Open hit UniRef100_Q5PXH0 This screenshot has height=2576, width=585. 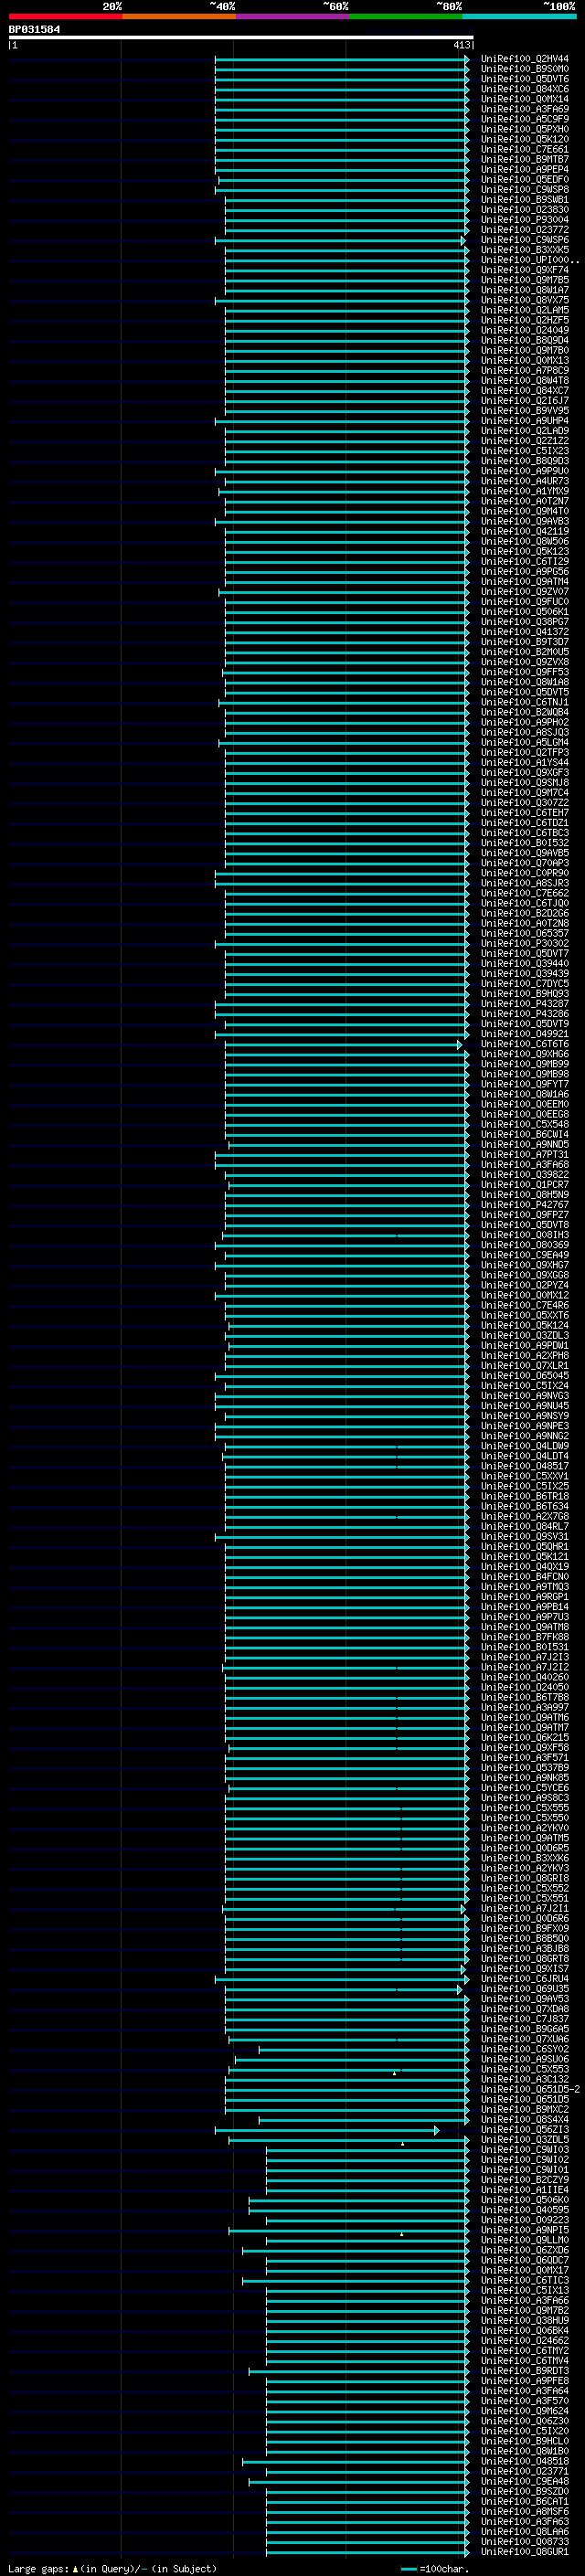525,129
